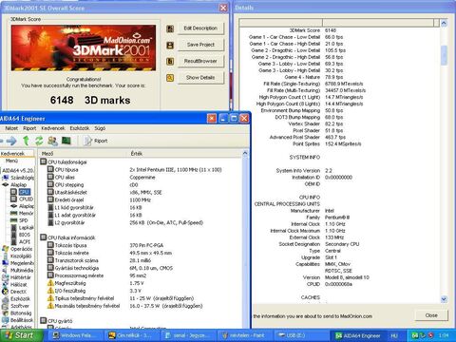Select the SPD tree item
The height and width of the screenshot is (342, 456).
20,220
